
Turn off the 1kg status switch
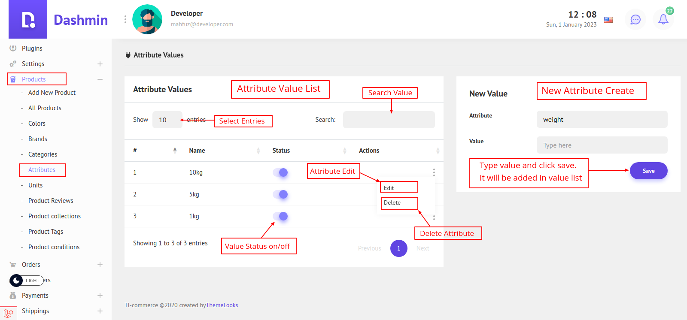[280, 216]
